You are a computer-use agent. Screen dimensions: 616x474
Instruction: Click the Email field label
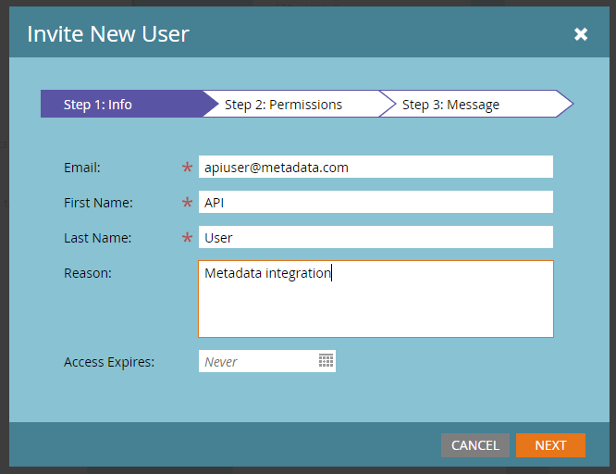pos(82,168)
